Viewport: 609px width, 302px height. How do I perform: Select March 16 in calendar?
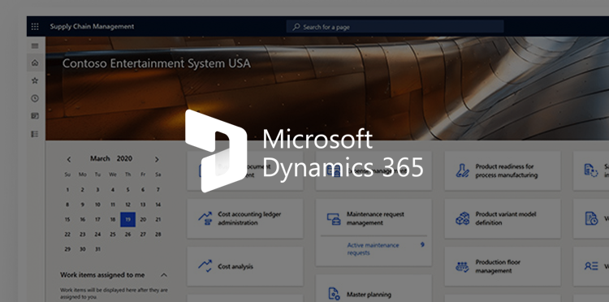(83, 219)
